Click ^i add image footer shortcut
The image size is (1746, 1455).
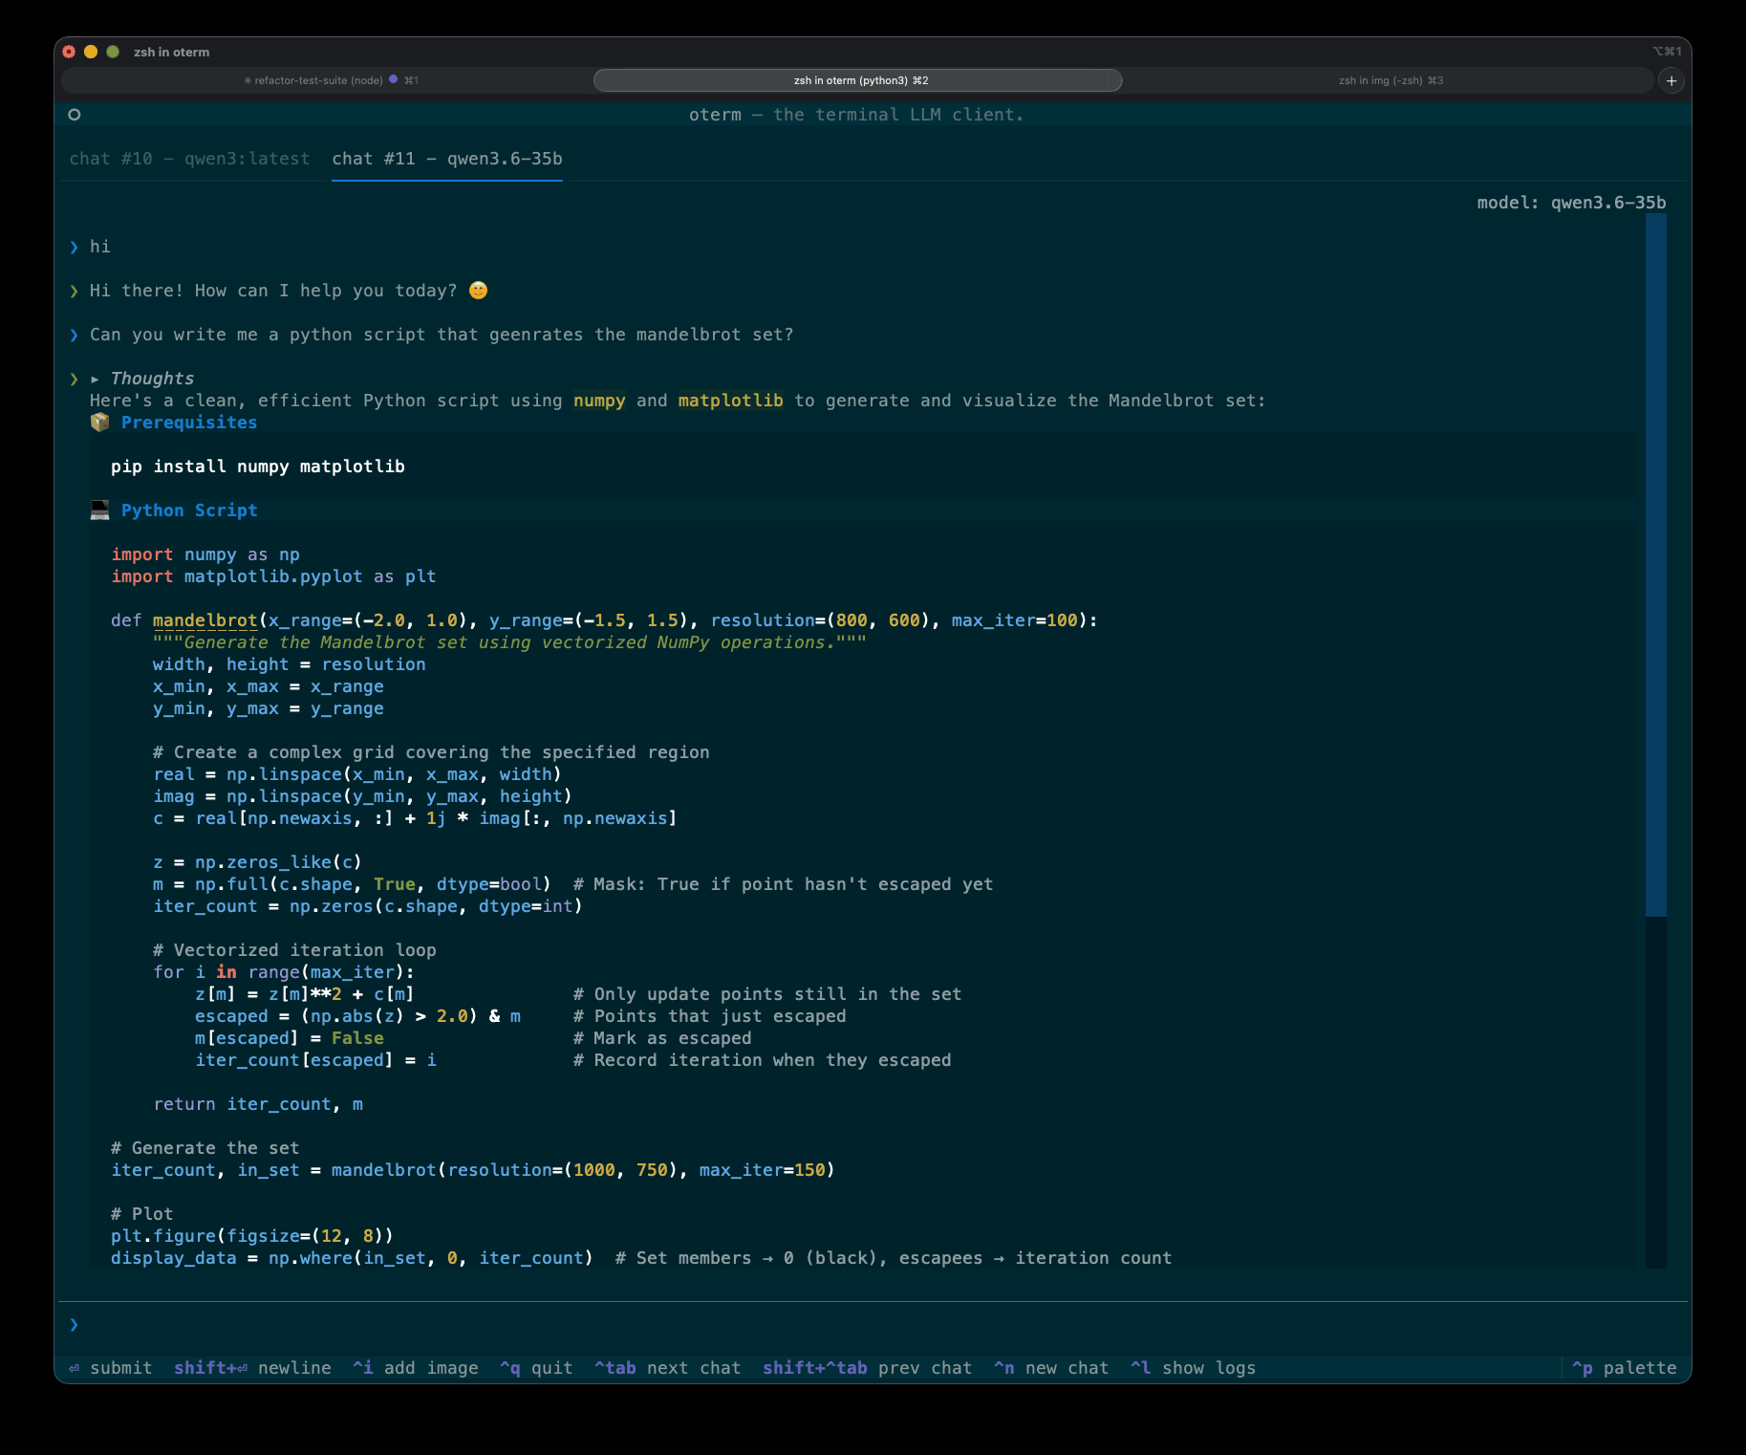(x=416, y=1368)
